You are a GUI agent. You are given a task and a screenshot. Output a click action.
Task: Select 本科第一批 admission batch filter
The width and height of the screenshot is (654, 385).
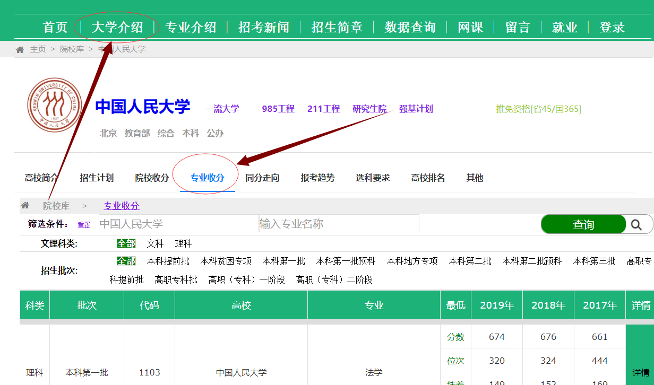[x=283, y=261]
